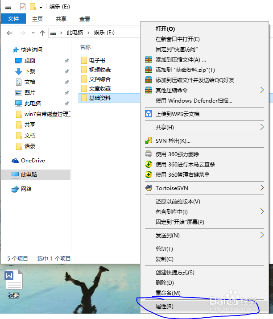Go back with the left arrow button

9,33
